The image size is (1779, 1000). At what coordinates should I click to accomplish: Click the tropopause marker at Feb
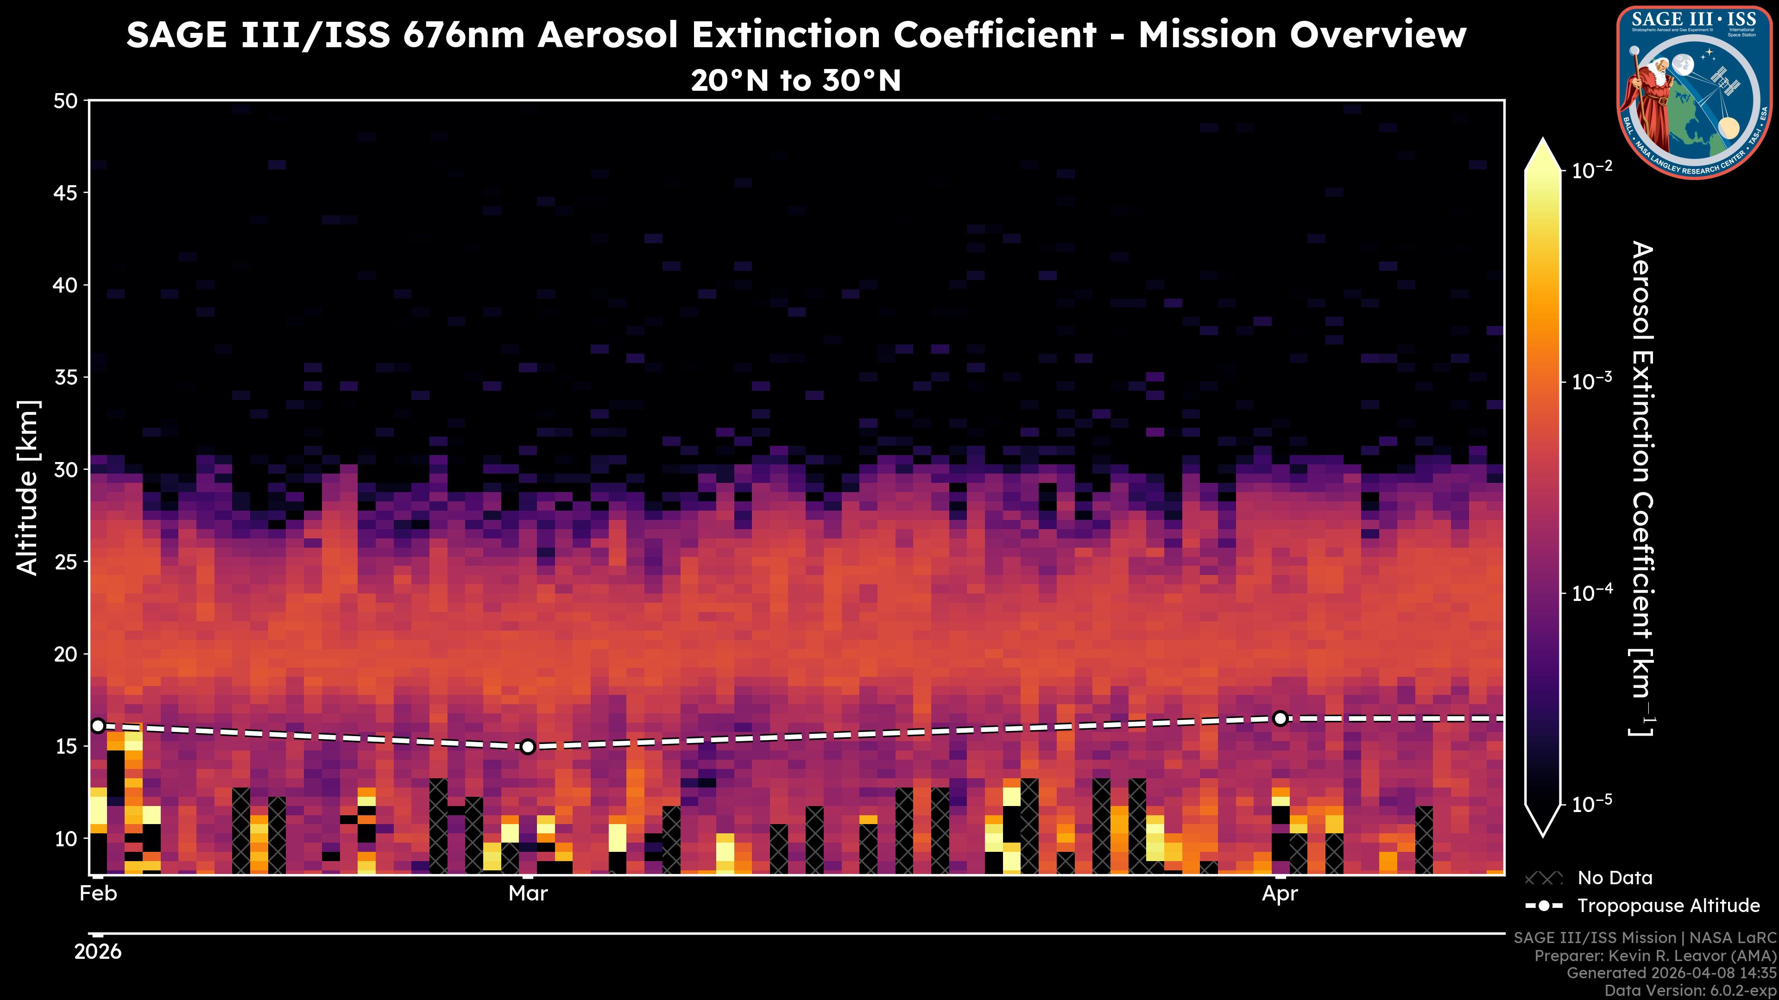98,725
